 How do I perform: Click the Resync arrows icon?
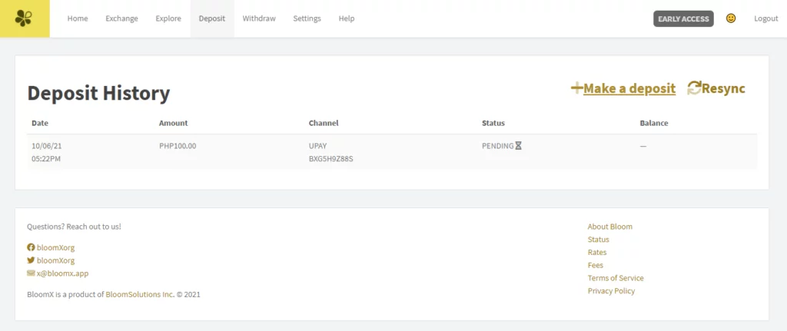click(x=694, y=88)
